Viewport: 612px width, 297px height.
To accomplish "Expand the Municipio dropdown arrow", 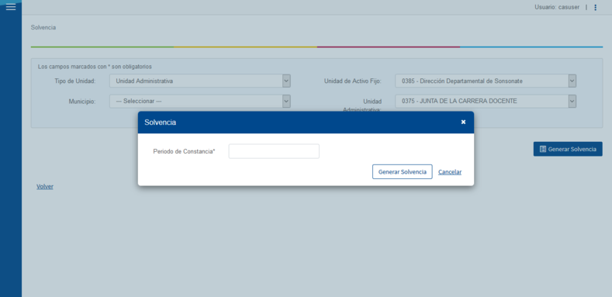I will [x=286, y=101].
